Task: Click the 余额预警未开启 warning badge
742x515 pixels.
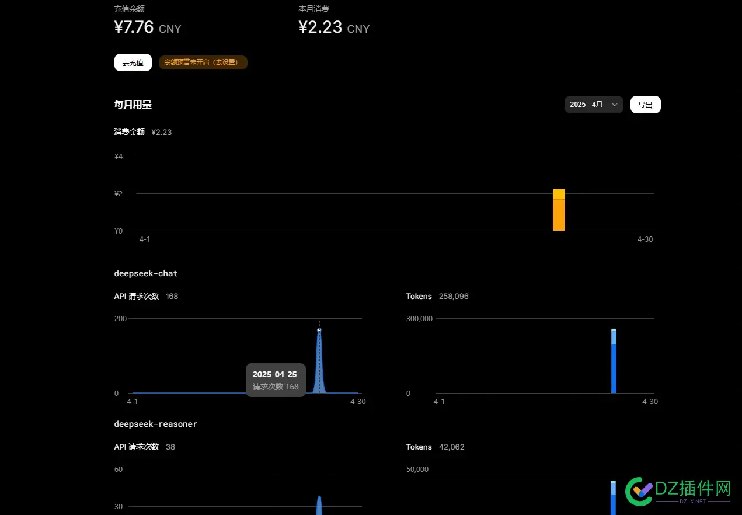Action: point(203,62)
